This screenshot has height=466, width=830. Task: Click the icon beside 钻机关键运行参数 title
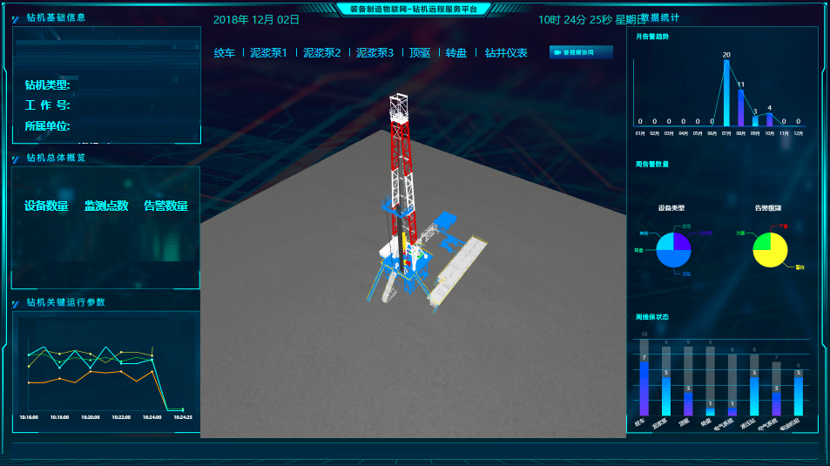tap(16, 303)
